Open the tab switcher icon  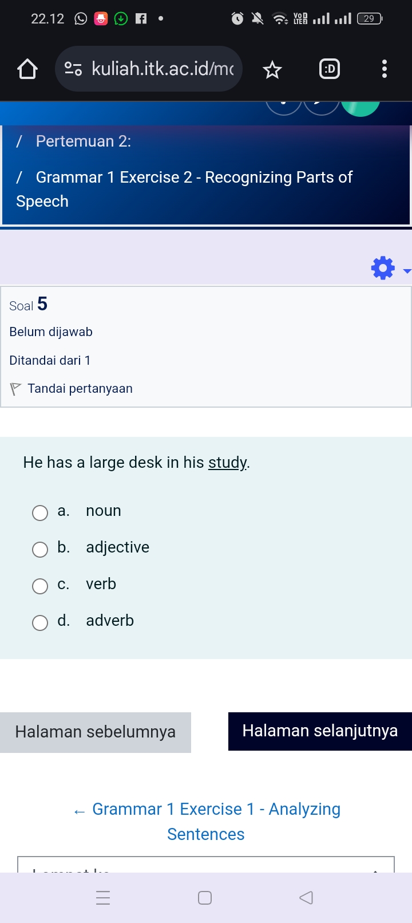click(x=329, y=69)
